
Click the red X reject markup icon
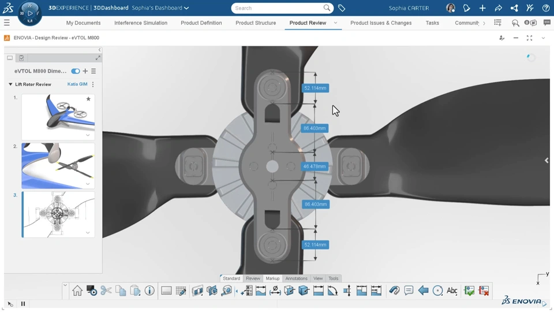484,291
